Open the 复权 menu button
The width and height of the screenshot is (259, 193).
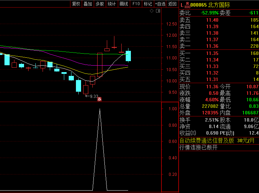[x=76, y=4]
